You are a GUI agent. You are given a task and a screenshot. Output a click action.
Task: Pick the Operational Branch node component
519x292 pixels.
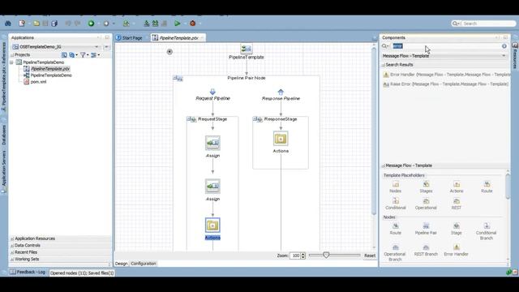coord(395,253)
